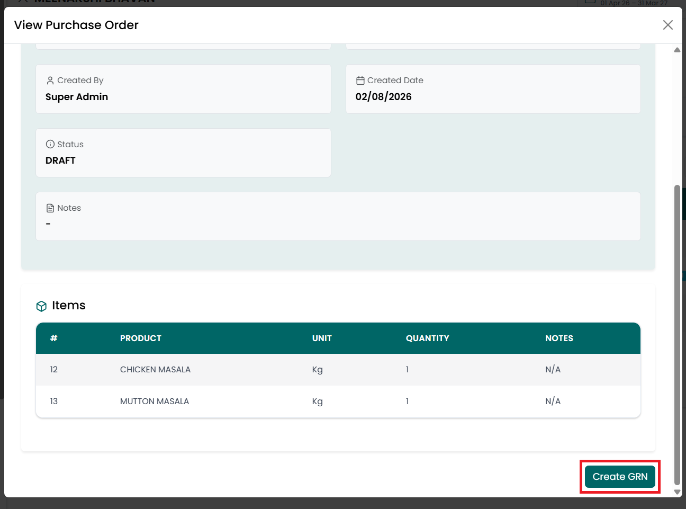Click the NOTES column header
Screen dimensions: 686x509
point(559,338)
